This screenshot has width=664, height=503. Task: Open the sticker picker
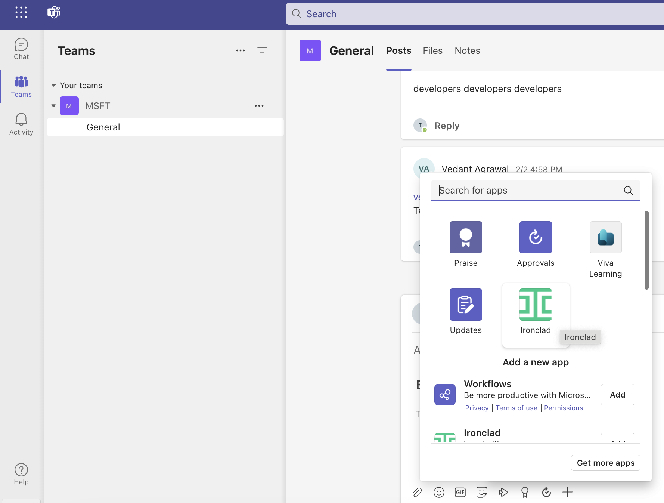point(482,492)
